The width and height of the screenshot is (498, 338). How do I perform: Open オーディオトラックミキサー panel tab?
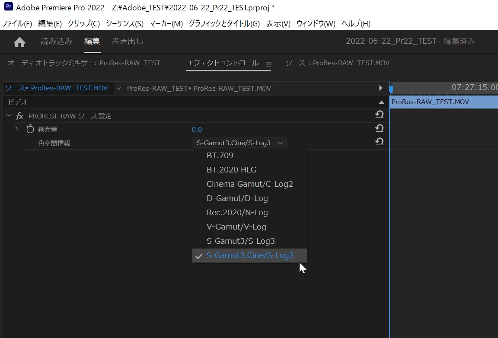pyautogui.click(x=84, y=63)
